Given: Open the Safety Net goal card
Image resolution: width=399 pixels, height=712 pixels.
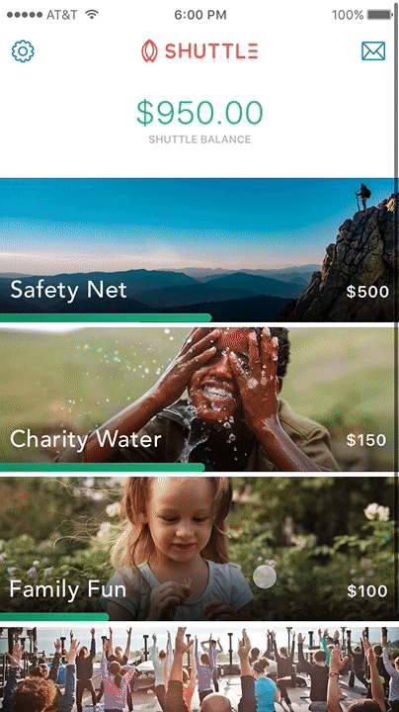Looking at the screenshot, I should [x=198, y=250].
